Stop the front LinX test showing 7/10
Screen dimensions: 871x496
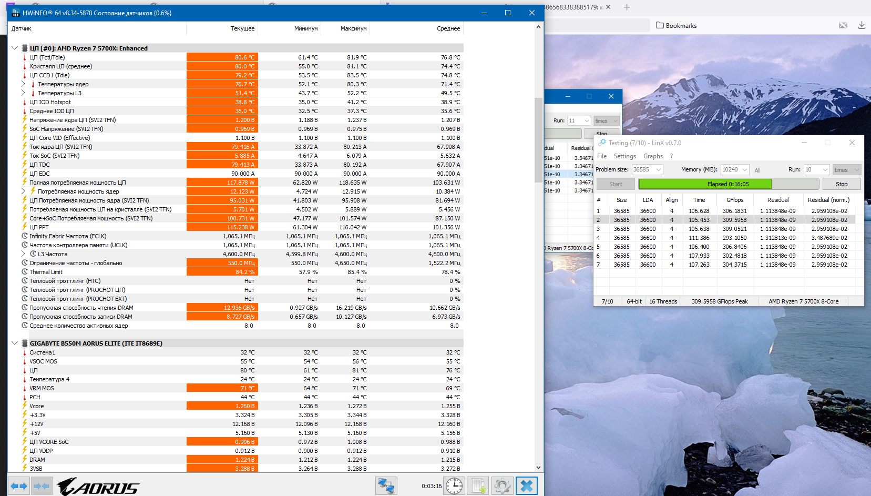[x=842, y=184]
